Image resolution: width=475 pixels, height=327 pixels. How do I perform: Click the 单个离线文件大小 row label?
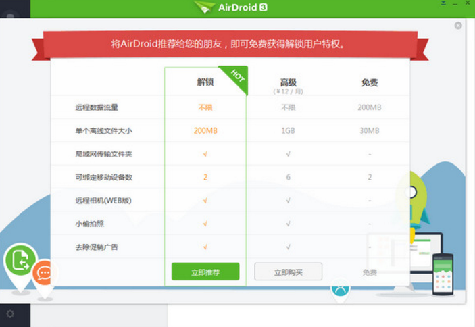[103, 131]
